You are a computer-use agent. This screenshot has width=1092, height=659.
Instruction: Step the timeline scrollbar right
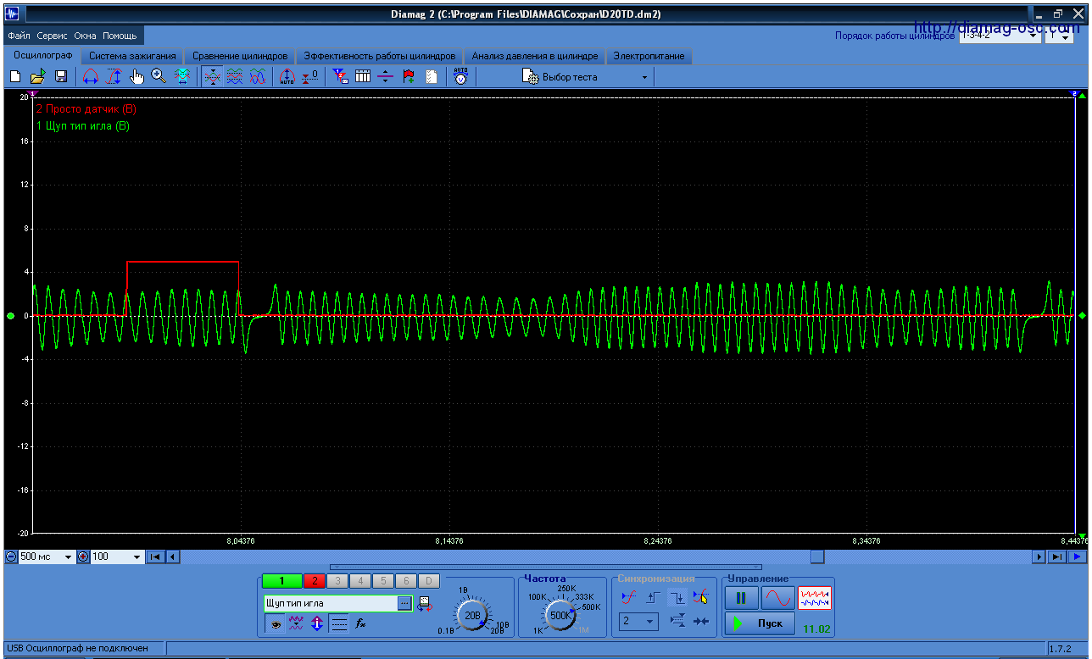coord(1039,557)
